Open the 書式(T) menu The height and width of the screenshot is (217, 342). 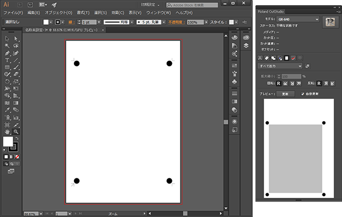83,13
